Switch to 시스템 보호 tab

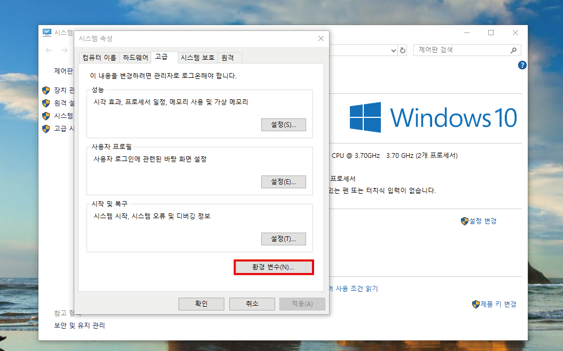tap(198, 58)
